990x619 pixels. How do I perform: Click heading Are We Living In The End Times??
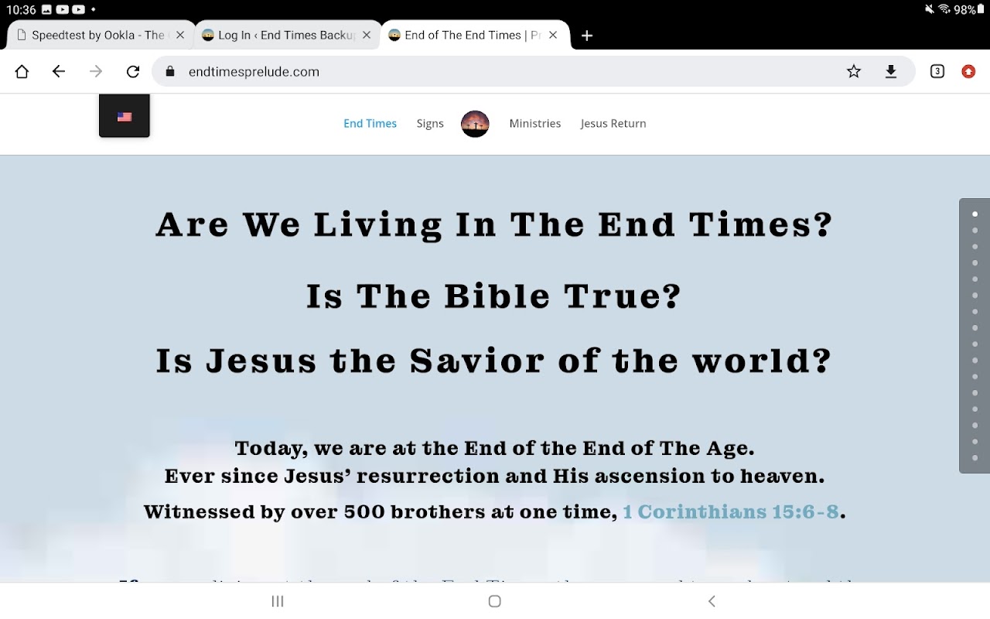pos(494,225)
